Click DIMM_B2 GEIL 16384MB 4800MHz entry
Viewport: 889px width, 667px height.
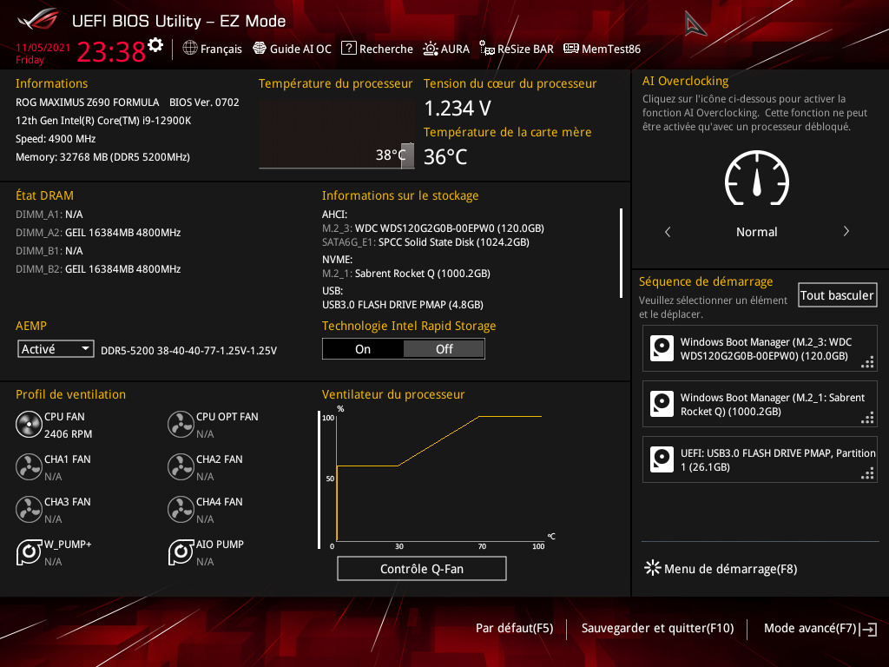pos(98,269)
